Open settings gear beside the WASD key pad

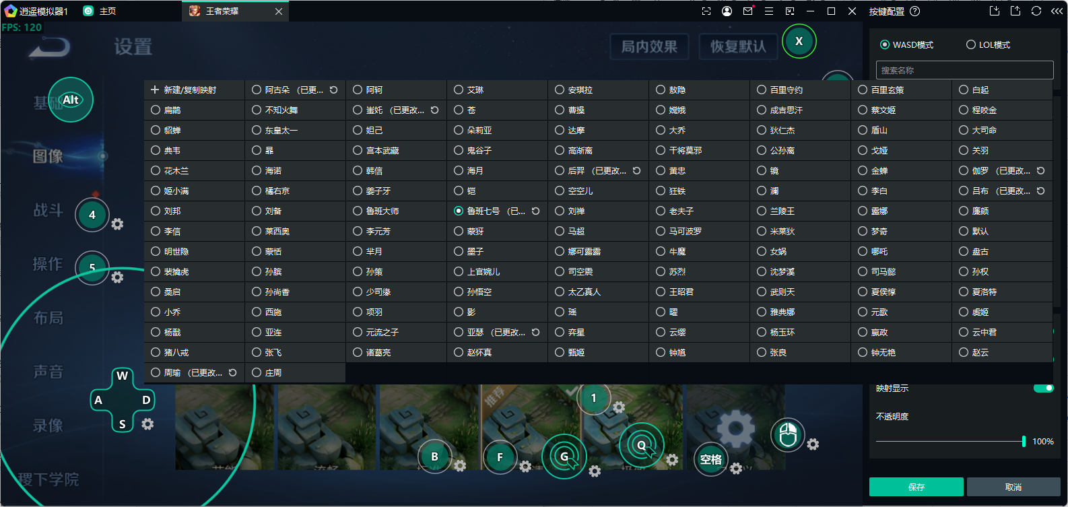coord(147,424)
